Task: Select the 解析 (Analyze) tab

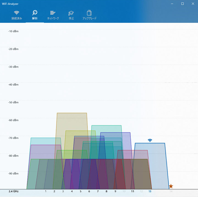Action: [x=35, y=15]
